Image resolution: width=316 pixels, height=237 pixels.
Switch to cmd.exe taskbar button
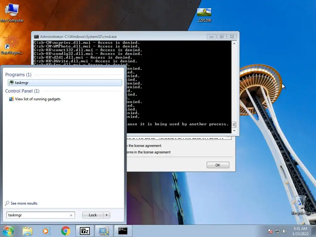[x=123, y=231]
